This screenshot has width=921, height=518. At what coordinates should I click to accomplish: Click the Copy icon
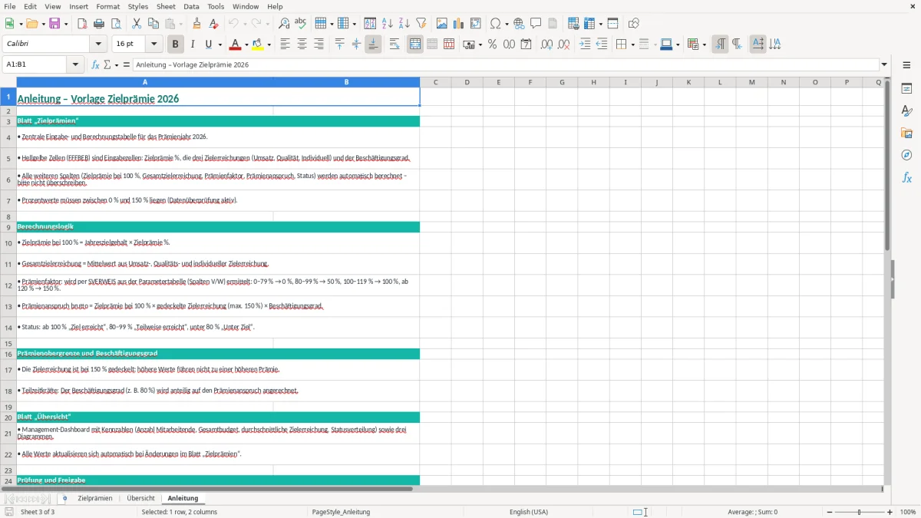coord(153,24)
